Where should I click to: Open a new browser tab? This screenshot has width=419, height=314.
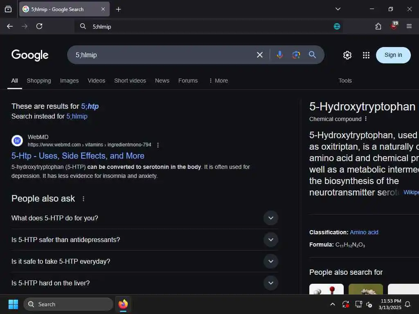coord(118,9)
